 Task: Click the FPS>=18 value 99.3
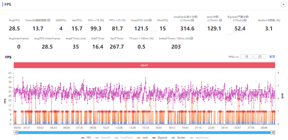[x=96, y=28]
